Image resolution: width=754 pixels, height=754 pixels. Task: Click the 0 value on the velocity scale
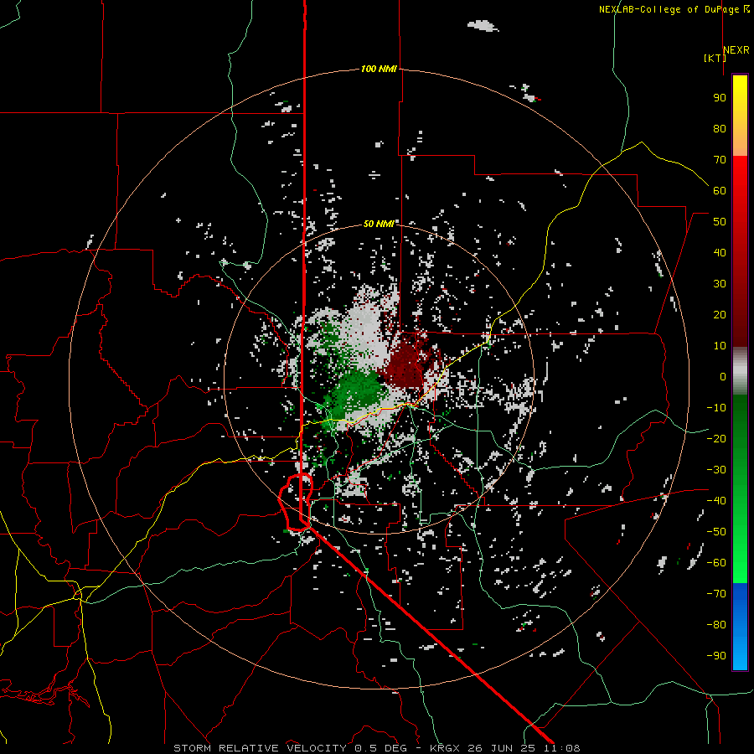click(x=723, y=376)
